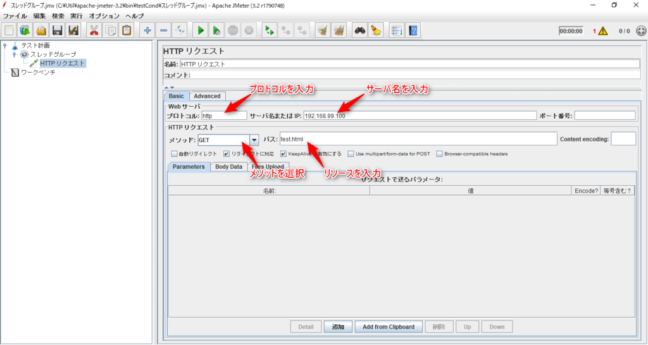Enable Use multipart/form-data for POST
The image size is (648, 345).
click(x=351, y=154)
